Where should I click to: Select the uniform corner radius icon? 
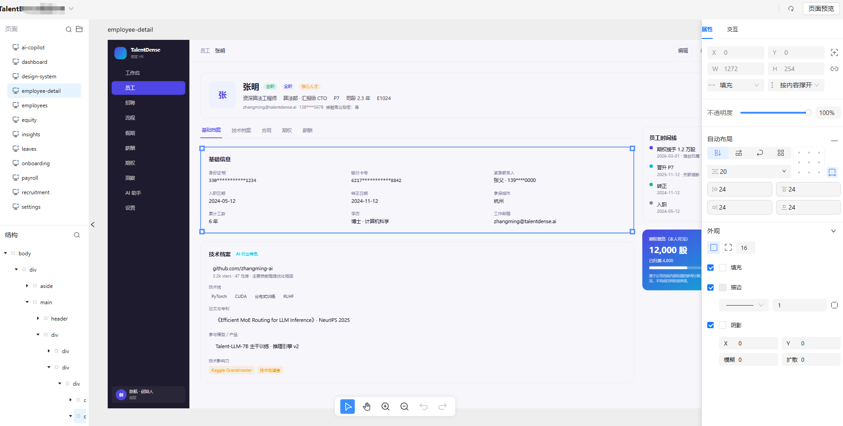click(x=714, y=248)
